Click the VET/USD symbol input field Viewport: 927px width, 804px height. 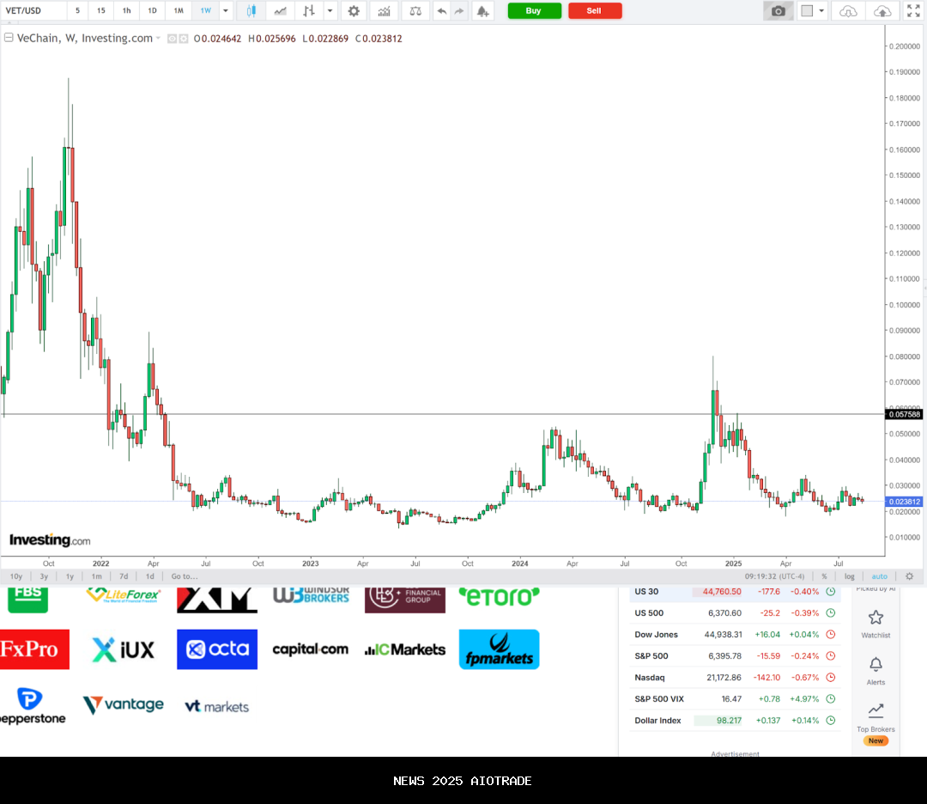tap(33, 11)
